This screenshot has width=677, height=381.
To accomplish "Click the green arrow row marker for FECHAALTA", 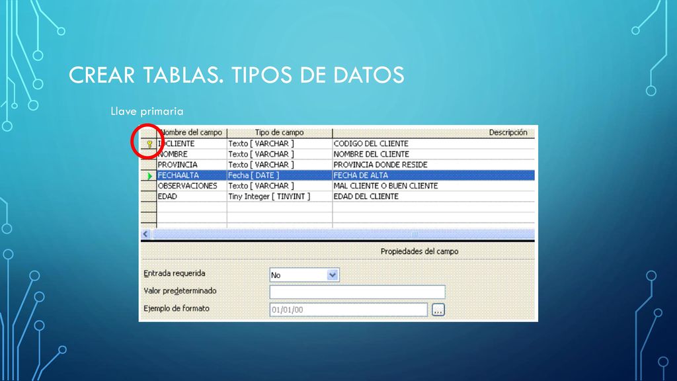I will click(149, 176).
